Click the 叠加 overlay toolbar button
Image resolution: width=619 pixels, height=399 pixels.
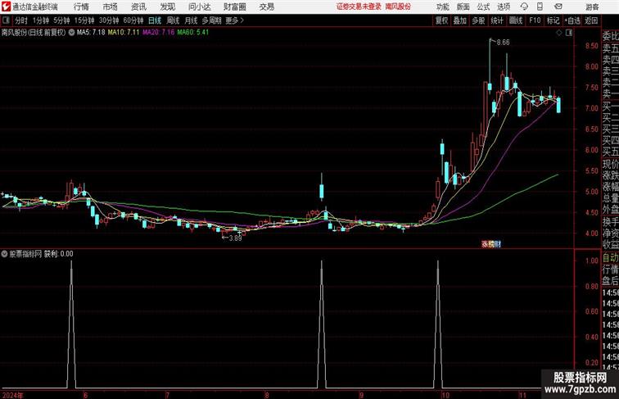point(460,20)
